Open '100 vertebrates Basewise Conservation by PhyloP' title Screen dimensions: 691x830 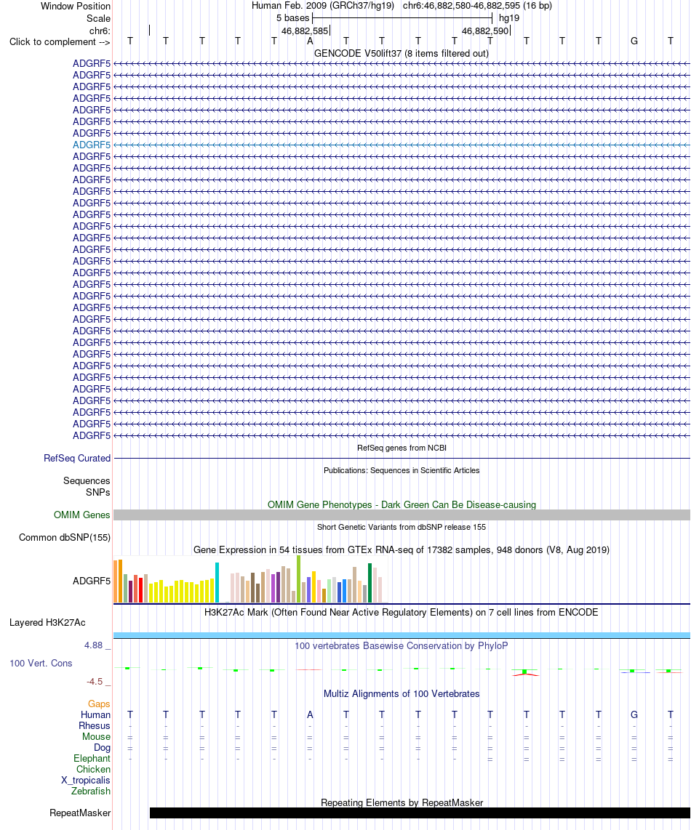pyautogui.click(x=401, y=646)
